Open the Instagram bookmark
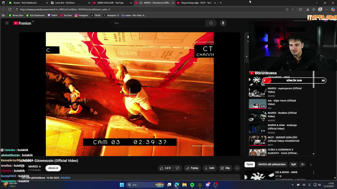Screen dimensions: 337x189 [81, 15]
